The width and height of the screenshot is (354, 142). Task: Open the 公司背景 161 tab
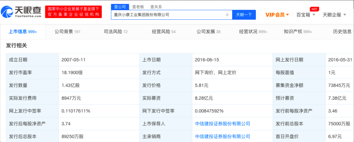click(67, 32)
